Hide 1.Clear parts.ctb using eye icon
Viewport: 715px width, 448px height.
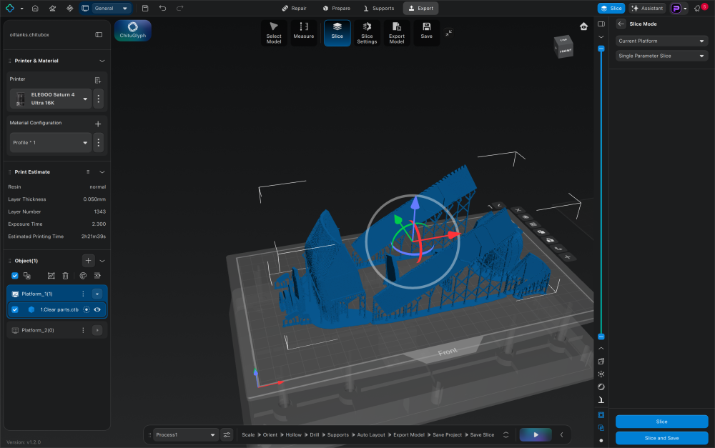tap(97, 309)
